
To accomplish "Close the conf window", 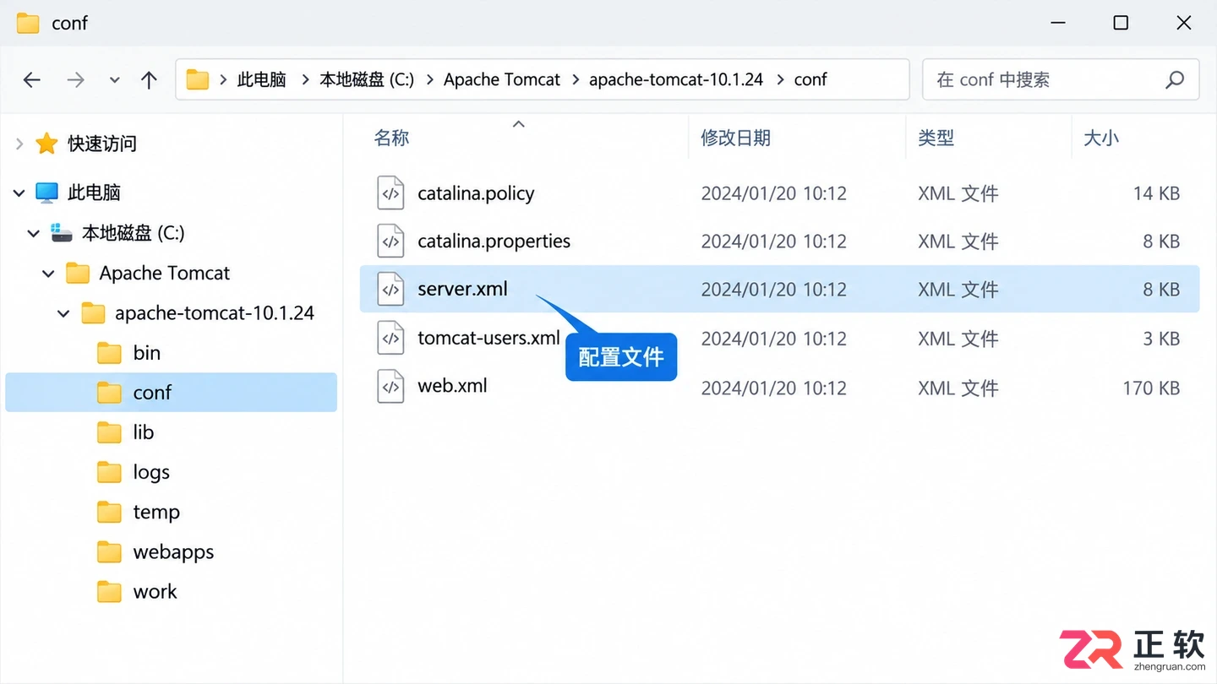I will click(x=1184, y=23).
